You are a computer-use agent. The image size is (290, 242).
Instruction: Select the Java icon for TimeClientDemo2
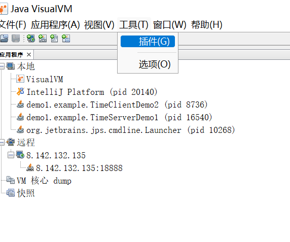click(x=20, y=105)
